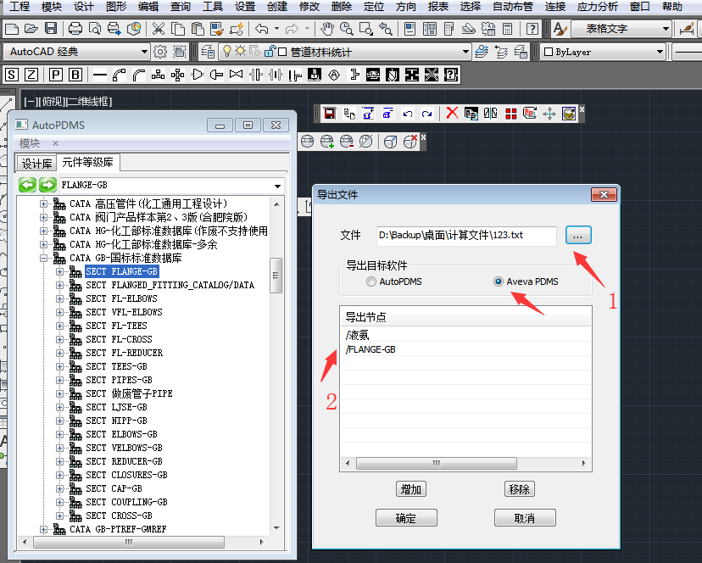Click the red X delete icon
The image size is (702, 563).
(x=452, y=113)
